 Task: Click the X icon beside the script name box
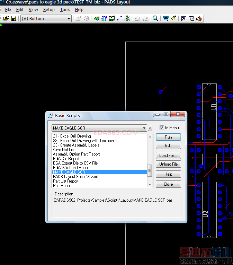pos(150,128)
